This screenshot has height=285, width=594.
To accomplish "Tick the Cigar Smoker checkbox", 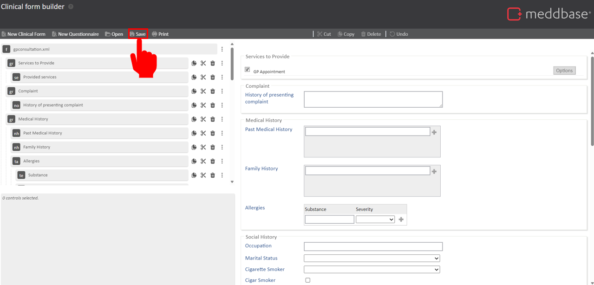I will [307, 280].
